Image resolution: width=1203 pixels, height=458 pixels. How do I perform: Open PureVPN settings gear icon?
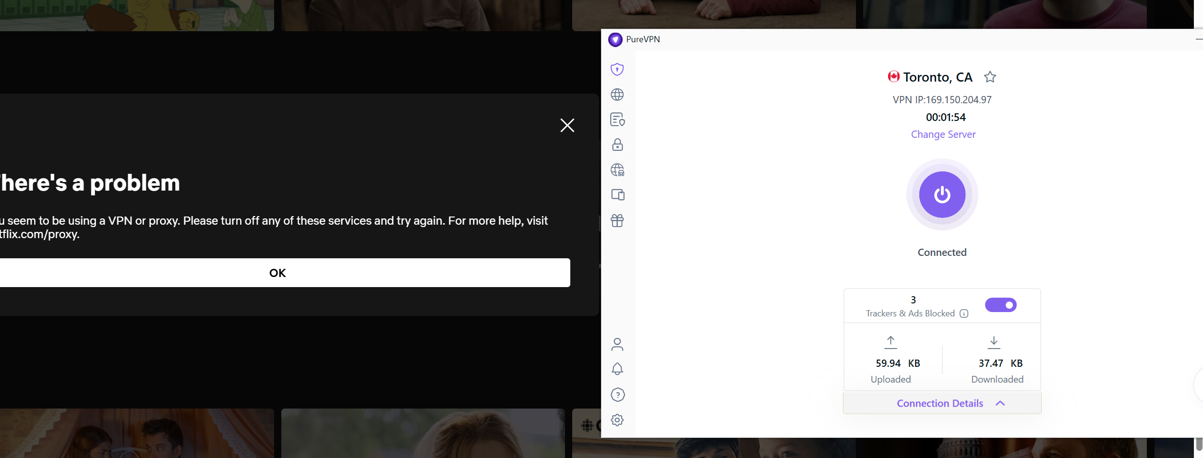(617, 420)
